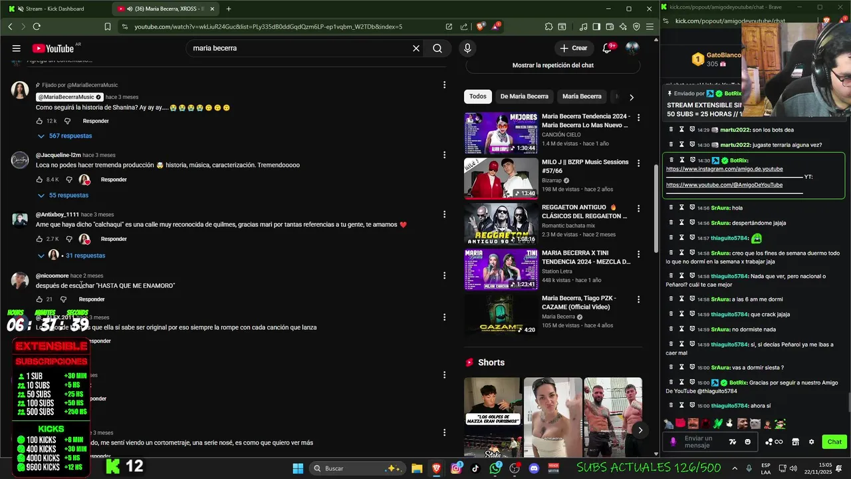Switch to Stream - Kick Dashboard tab
The height and width of the screenshot is (479, 851).
point(57,9)
